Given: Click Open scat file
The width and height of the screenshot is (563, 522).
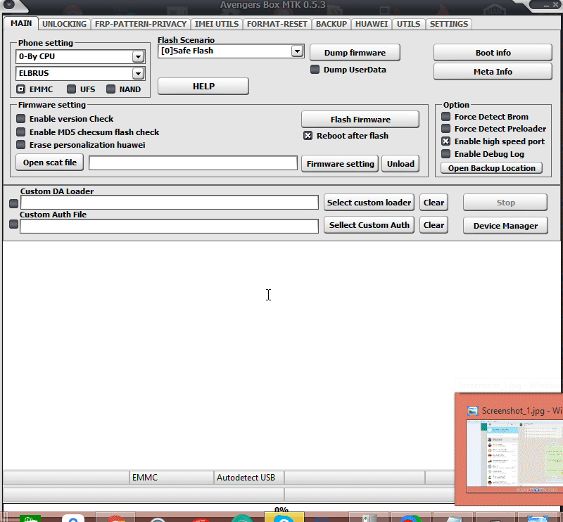Looking at the screenshot, I should pos(49,163).
